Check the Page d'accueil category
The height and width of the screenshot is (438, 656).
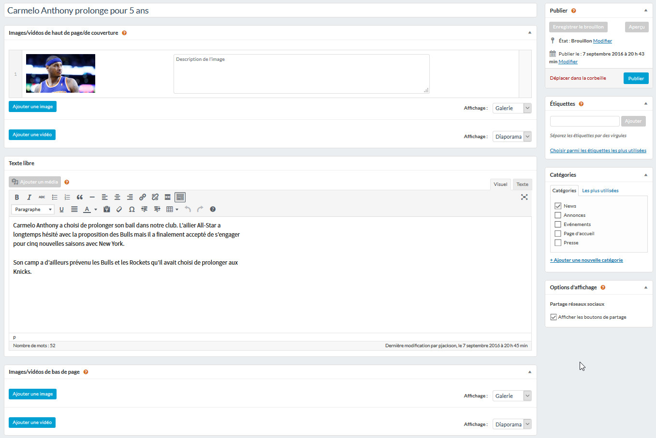coord(558,233)
